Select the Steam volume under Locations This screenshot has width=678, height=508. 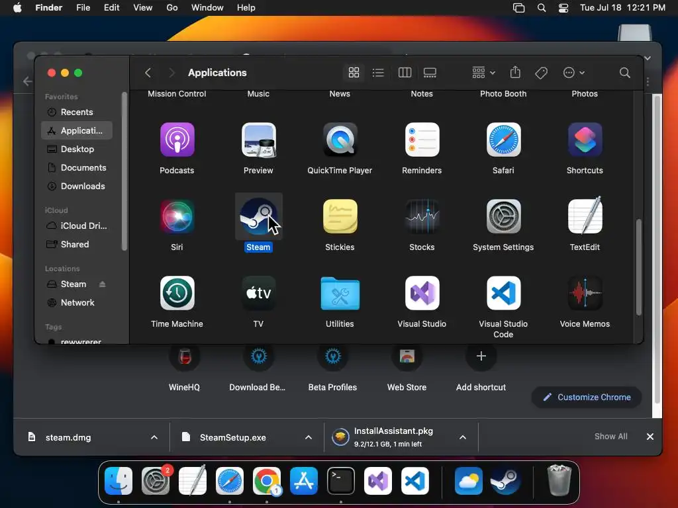tap(73, 284)
